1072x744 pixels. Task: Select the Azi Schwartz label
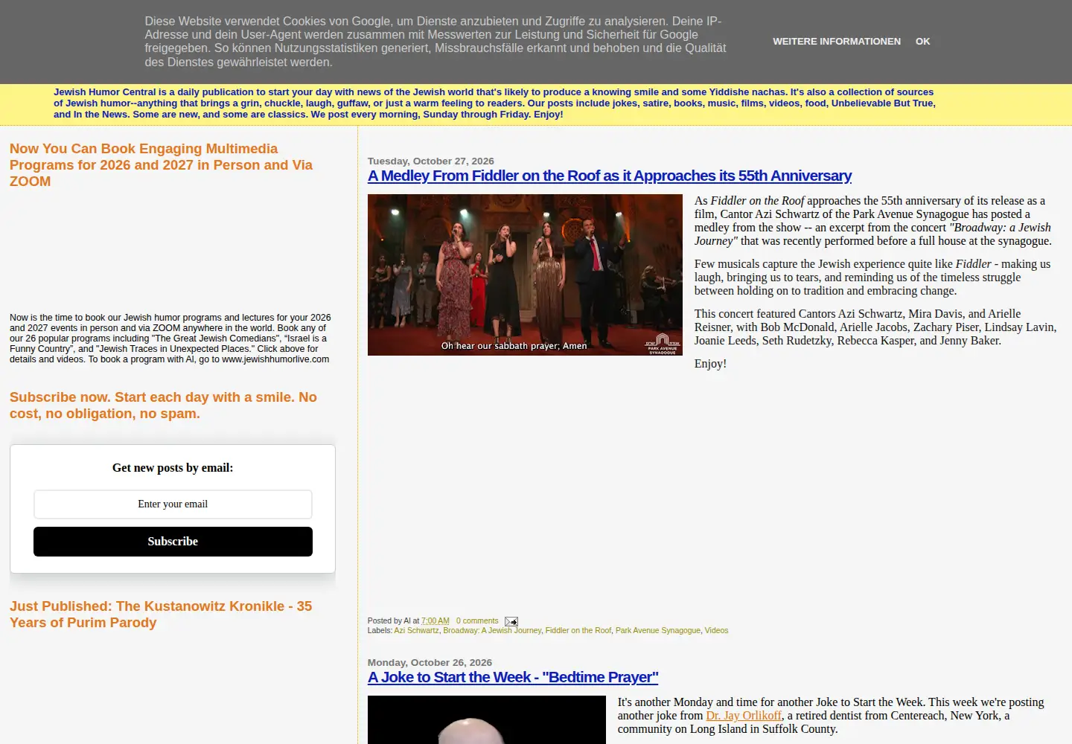tap(416, 630)
